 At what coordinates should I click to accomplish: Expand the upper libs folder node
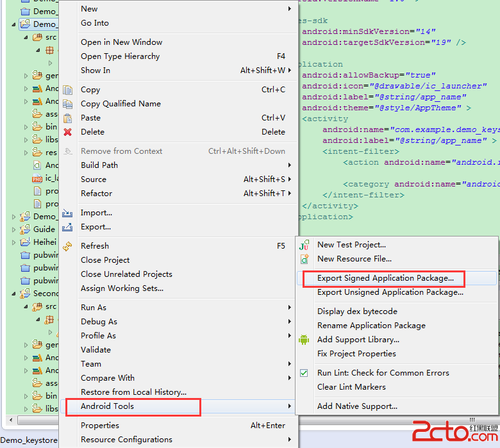coord(26,140)
